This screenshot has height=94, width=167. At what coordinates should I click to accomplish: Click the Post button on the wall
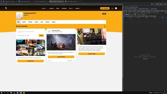click(41, 36)
